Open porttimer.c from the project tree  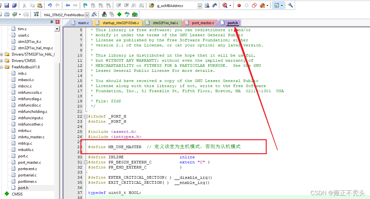[x=27, y=182]
